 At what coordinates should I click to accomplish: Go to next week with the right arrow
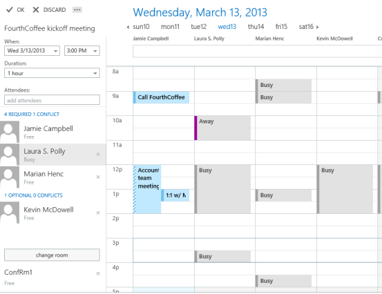317,27
